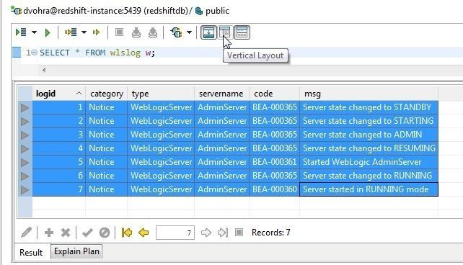Viewport: 463px width, 265px height.
Task: Execute current statement with green play icon
Action: 48,32
